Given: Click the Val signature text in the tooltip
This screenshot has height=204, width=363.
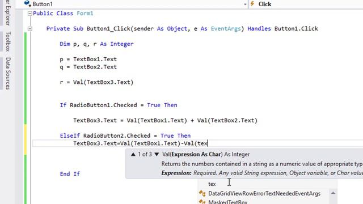Looking at the screenshot, I should pyautogui.click(x=206, y=154).
